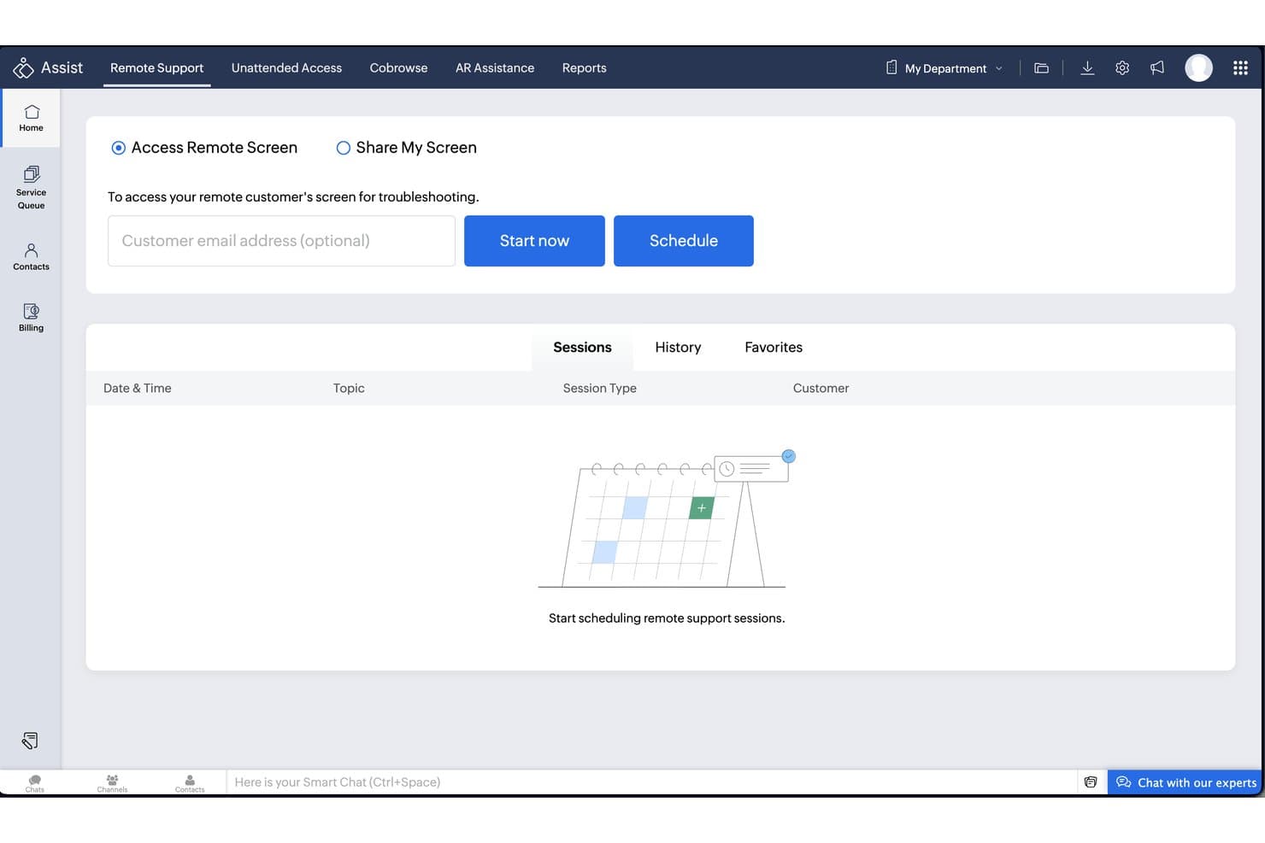Switch to the History tab

click(x=678, y=347)
